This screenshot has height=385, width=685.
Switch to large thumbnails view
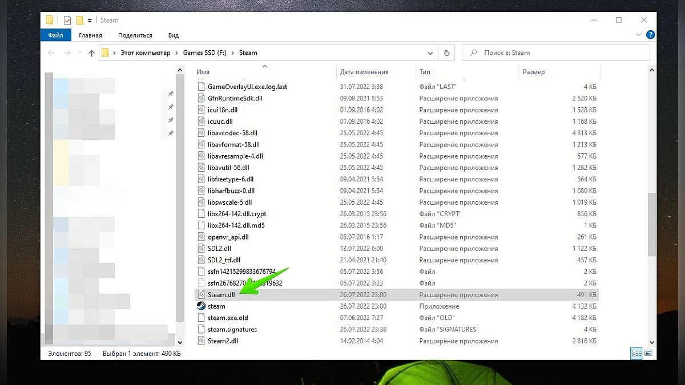click(648, 354)
